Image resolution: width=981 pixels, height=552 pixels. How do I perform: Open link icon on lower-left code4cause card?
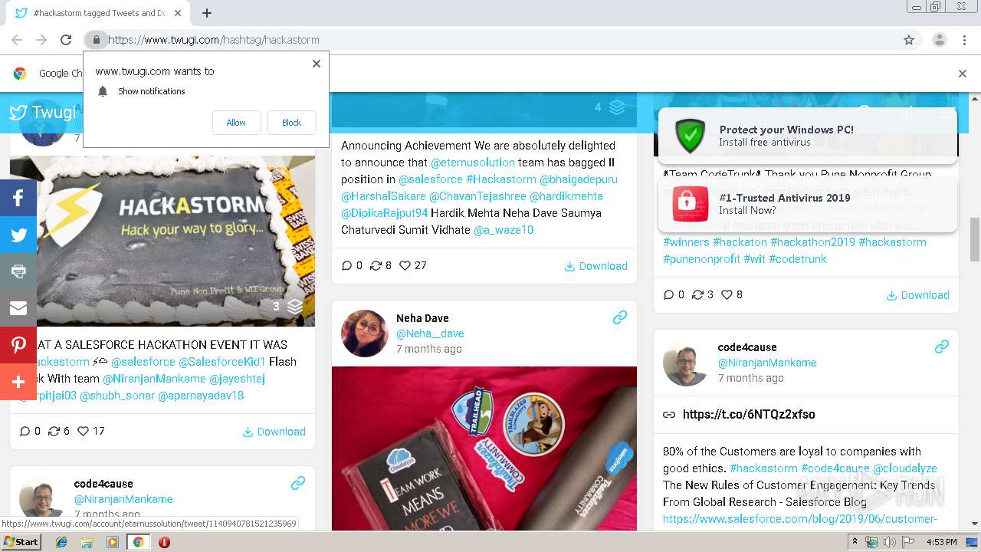(298, 483)
